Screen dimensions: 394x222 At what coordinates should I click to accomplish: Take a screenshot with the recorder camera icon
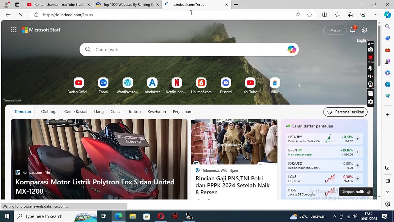coord(371,50)
